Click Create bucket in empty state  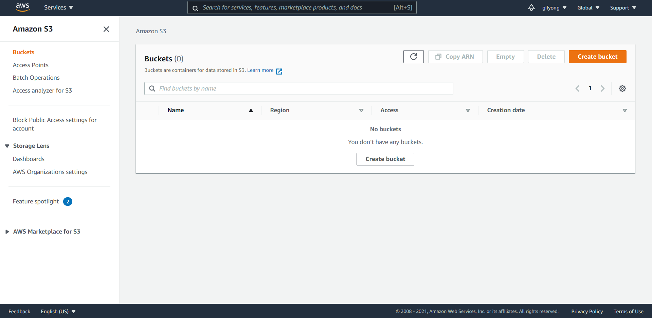tap(385, 159)
